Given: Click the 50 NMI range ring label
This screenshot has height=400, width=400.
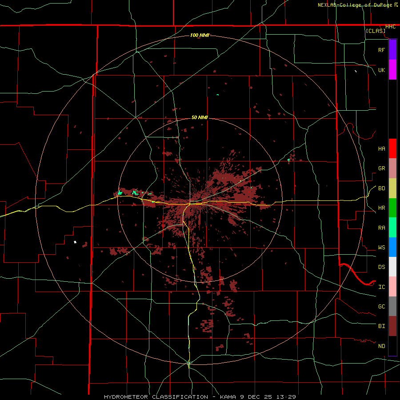Looking at the screenshot, I should 200,118.
